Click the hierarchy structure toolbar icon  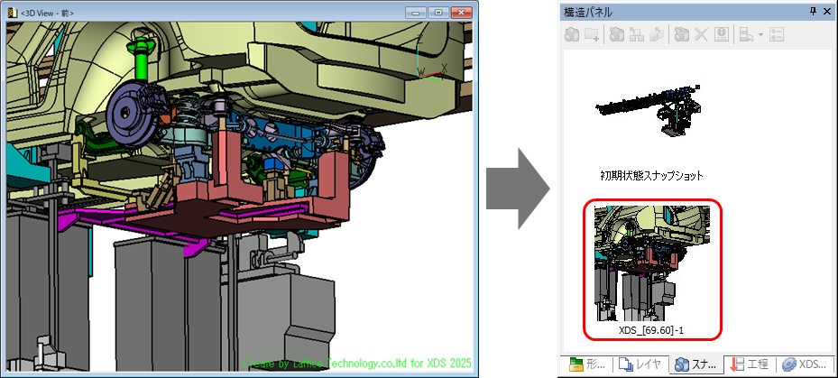click(636, 34)
